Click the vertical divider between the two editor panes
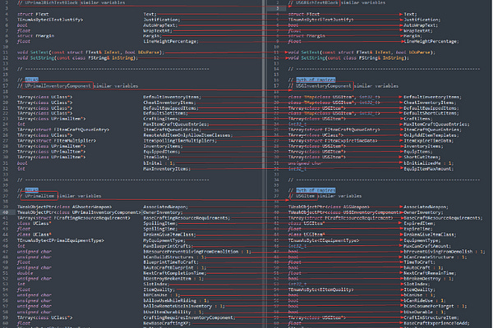Viewport: 493px width, 328px height. click(x=264, y=164)
